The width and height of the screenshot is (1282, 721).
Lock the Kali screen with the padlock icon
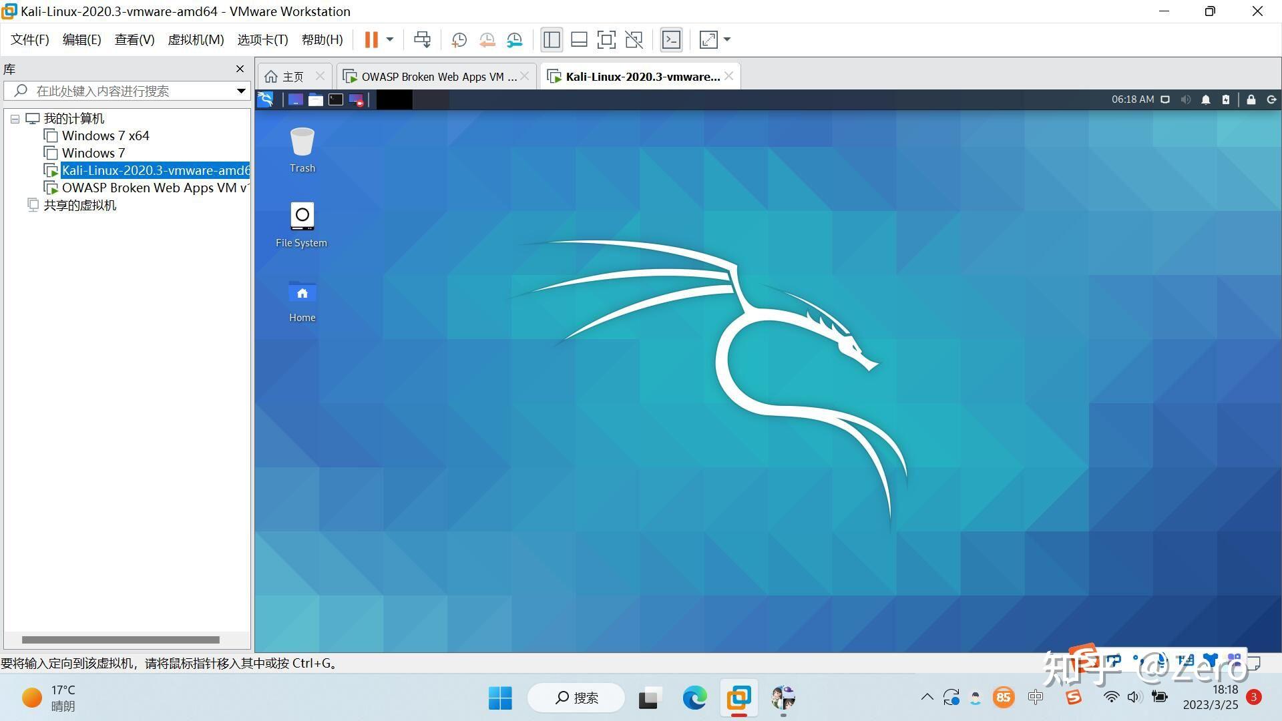[x=1251, y=99]
